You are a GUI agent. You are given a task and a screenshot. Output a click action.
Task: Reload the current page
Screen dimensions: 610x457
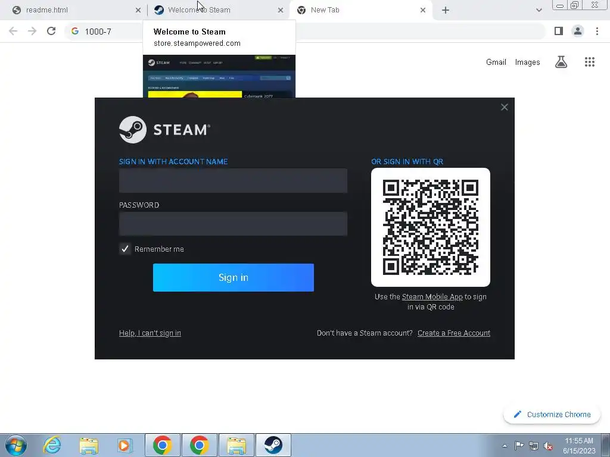(51, 31)
